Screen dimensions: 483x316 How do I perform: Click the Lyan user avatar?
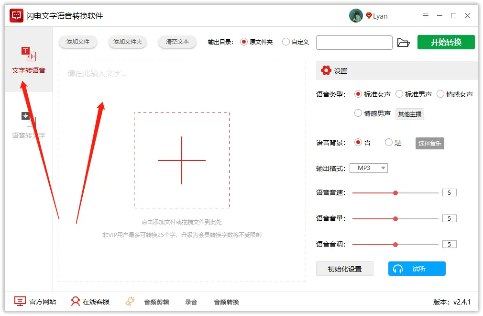[356, 16]
